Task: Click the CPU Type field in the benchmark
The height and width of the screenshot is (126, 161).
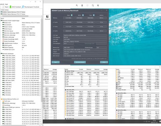Action: 85,35
